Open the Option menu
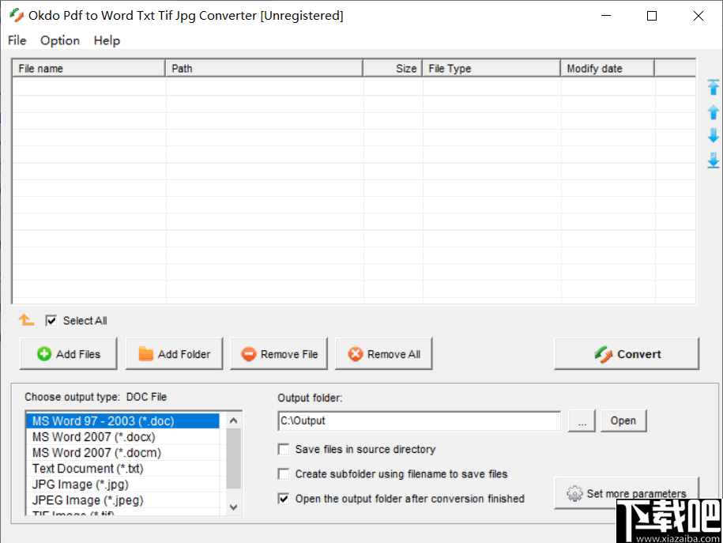This screenshot has width=723, height=543. point(59,40)
